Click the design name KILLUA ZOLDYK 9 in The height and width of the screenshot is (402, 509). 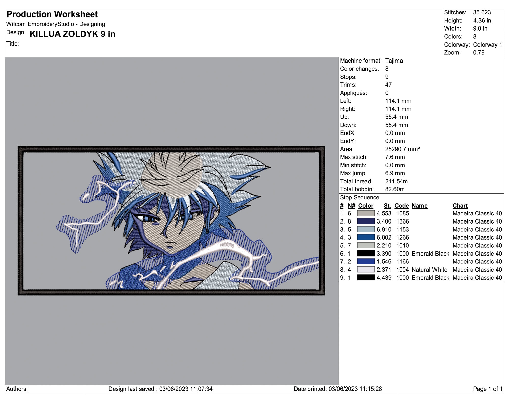(73, 34)
